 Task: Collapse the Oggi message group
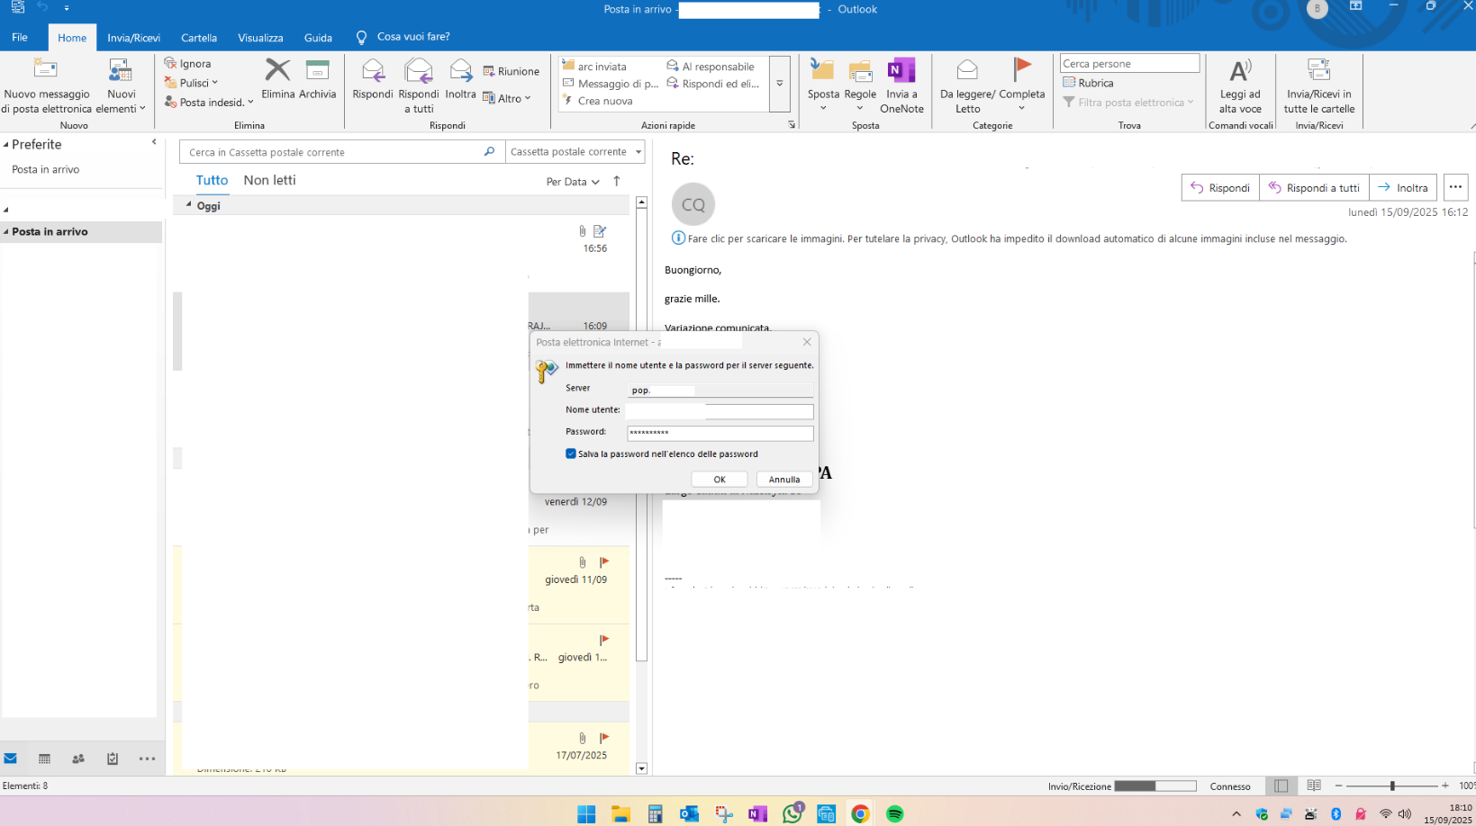[189, 205]
